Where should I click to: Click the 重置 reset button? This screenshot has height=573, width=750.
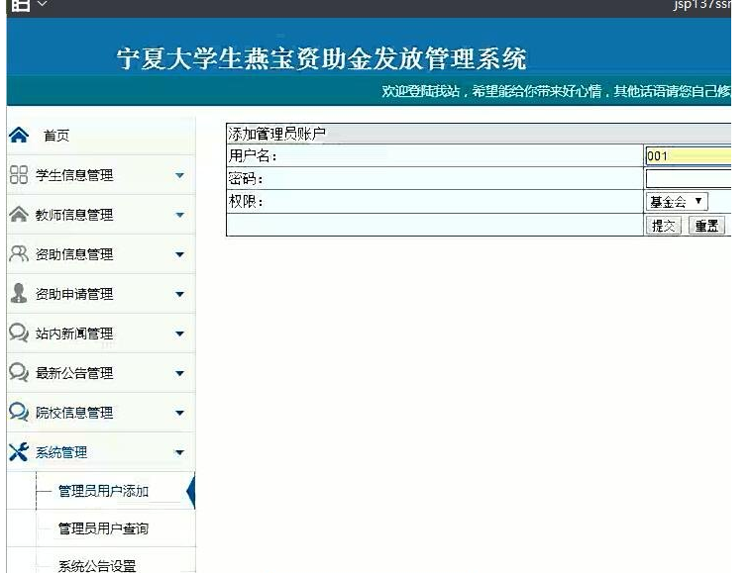[707, 225]
